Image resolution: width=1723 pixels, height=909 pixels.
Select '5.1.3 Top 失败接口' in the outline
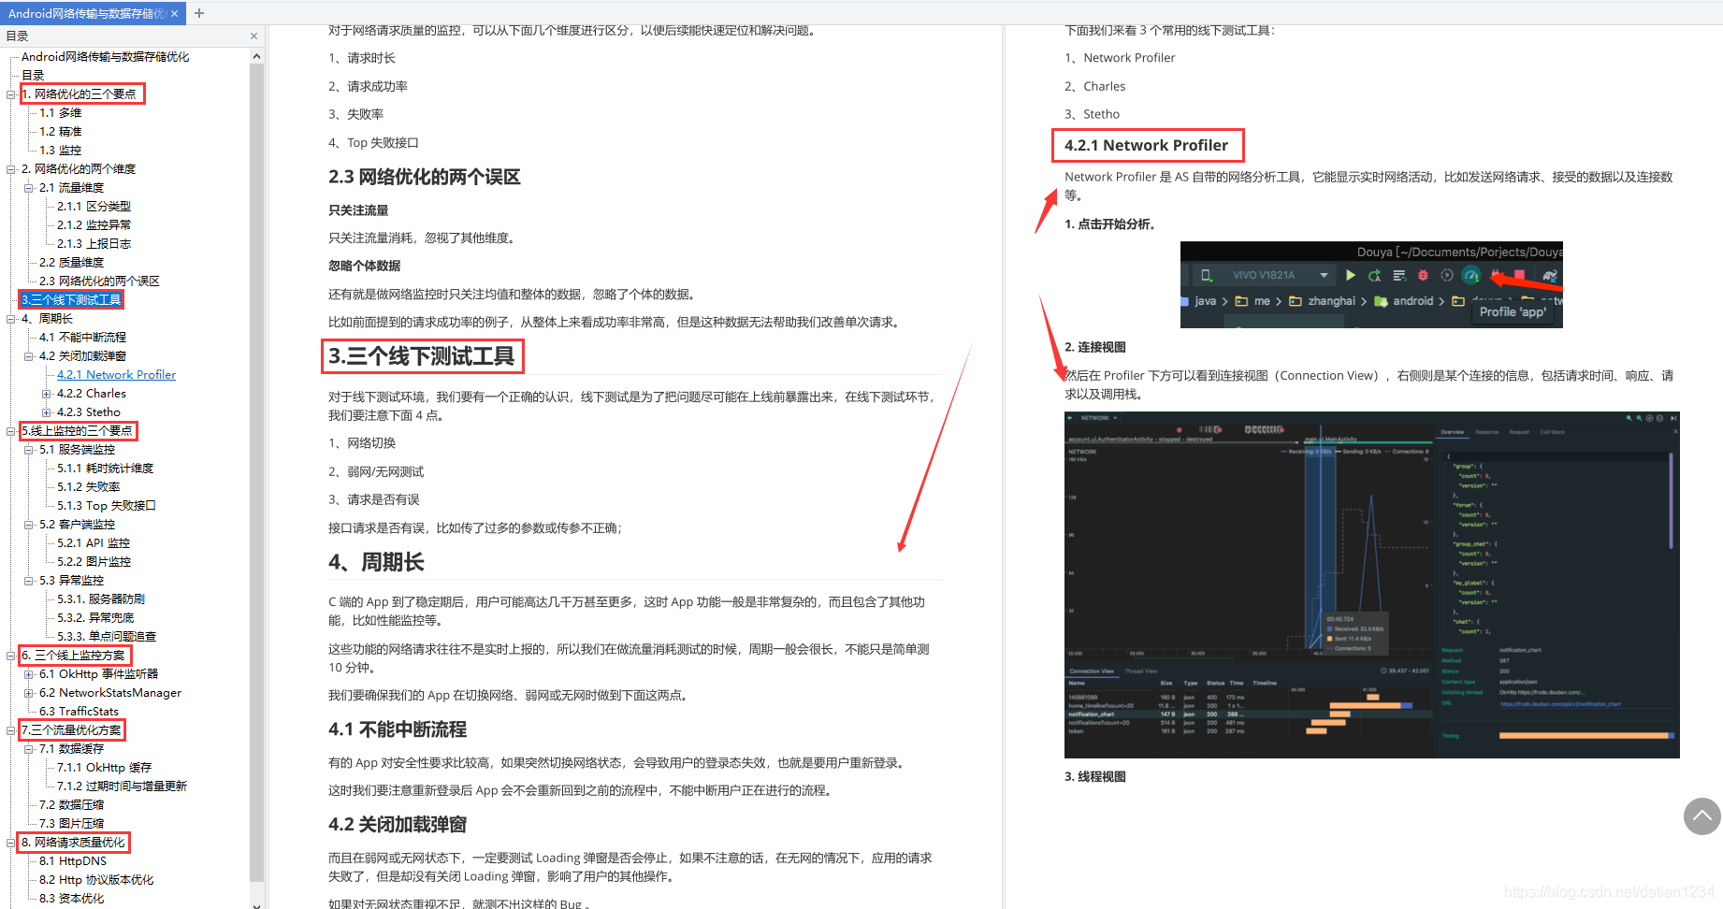(x=106, y=506)
